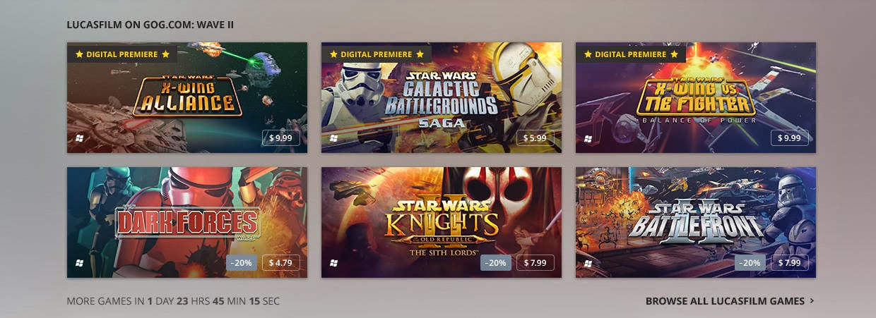The height and width of the screenshot is (318, 876).
Task: Open the Dark Forces game thumbnail
Action: pyautogui.click(x=187, y=222)
